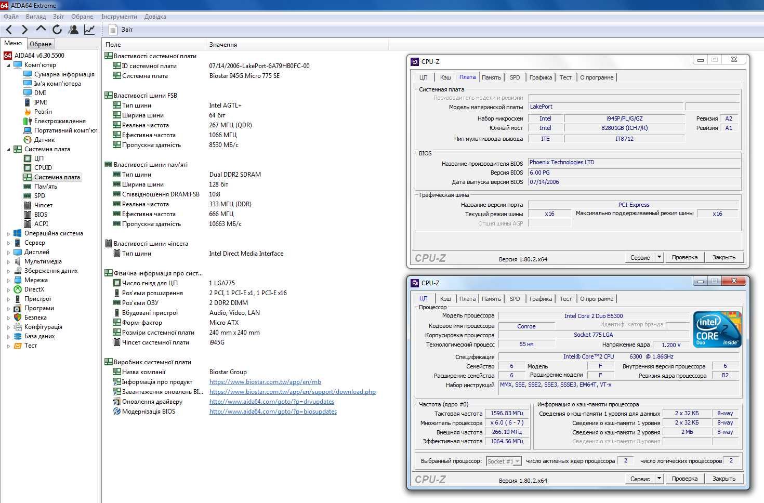Select Чіпсет in the tree

click(x=43, y=205)
